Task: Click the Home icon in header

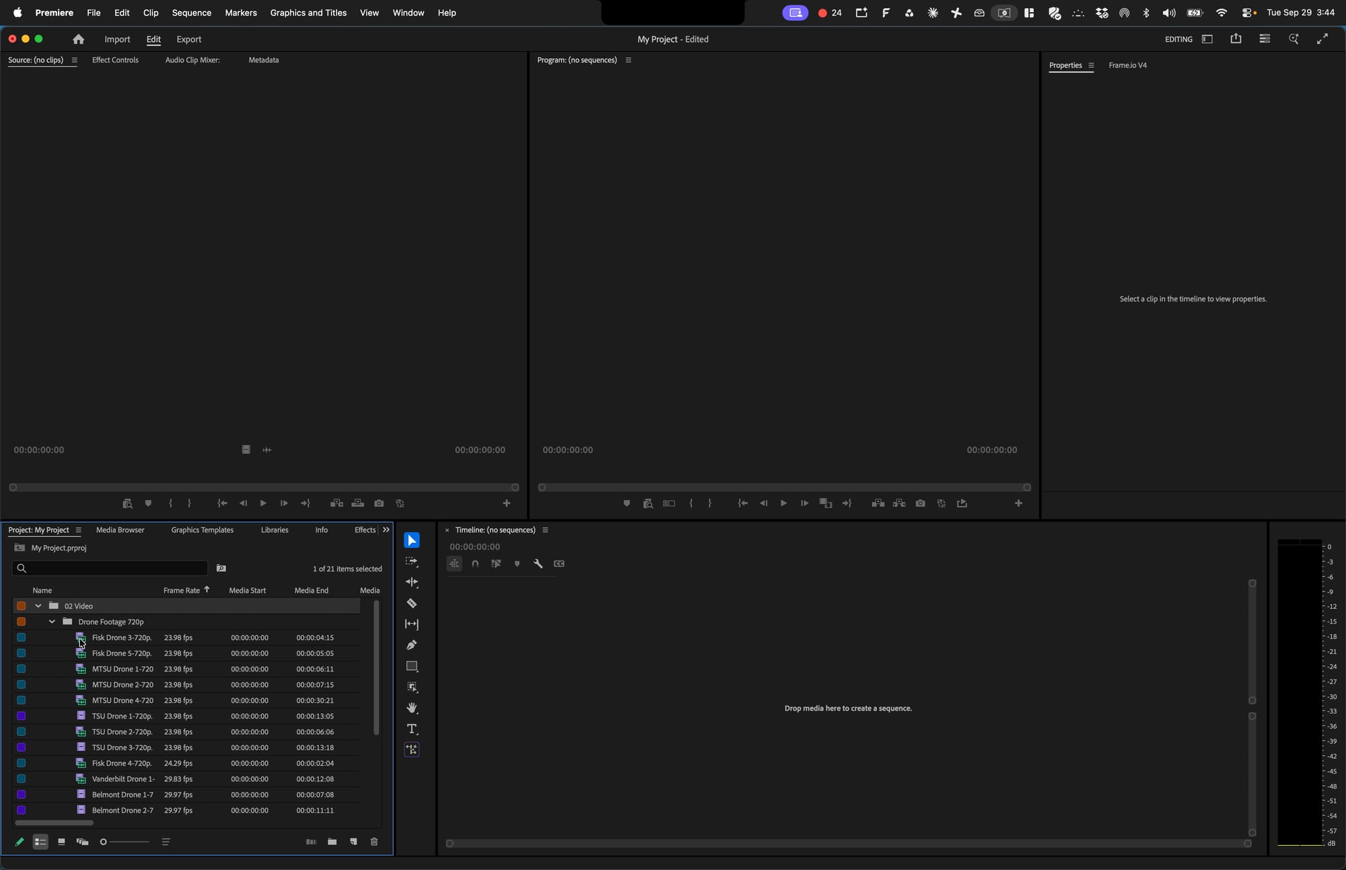Action: 79,39
